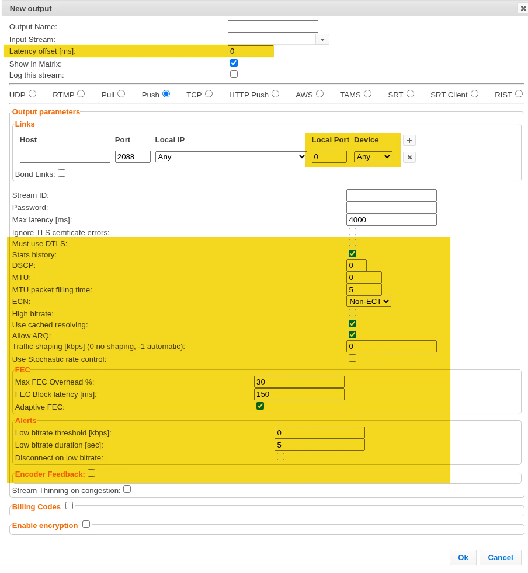Viewport: 528px width, 573px height.
Task: Tick the Bond Links checkbox
Action: [x=62, y=173]
